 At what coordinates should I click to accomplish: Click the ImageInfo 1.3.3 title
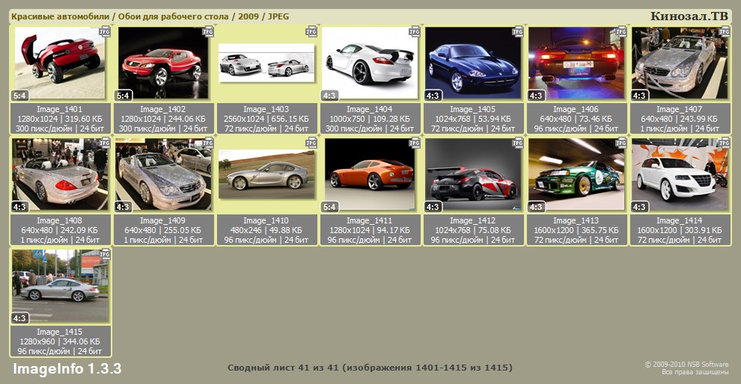tap(67, 369)
